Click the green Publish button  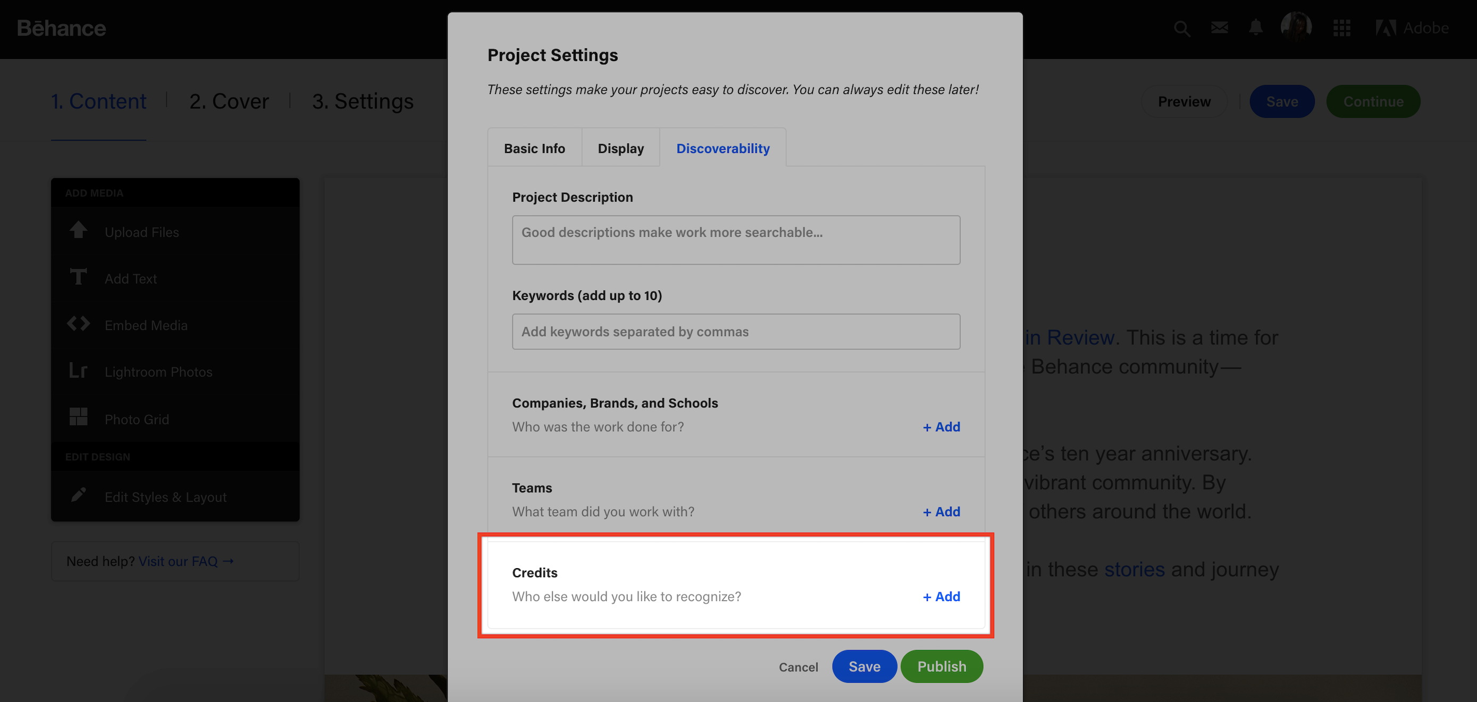942,666
